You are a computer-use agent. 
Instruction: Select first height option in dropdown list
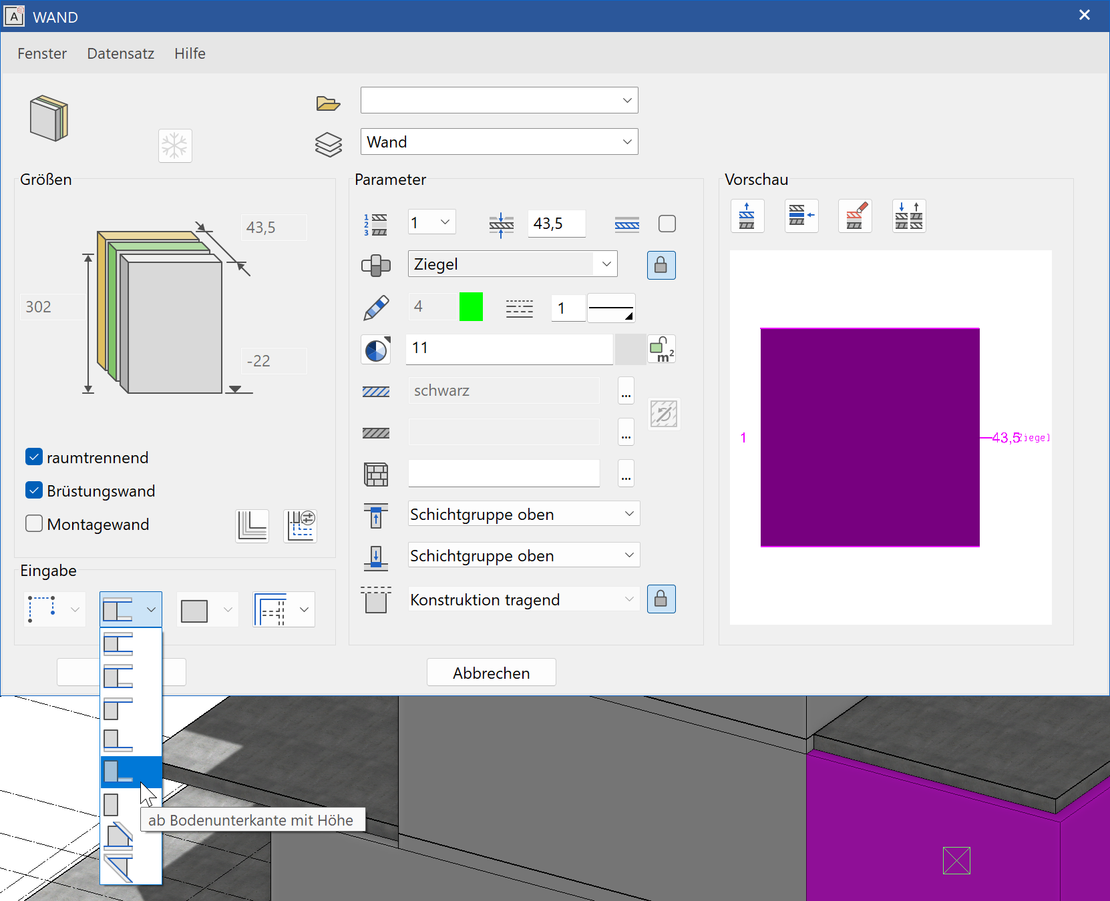[131, 644]
